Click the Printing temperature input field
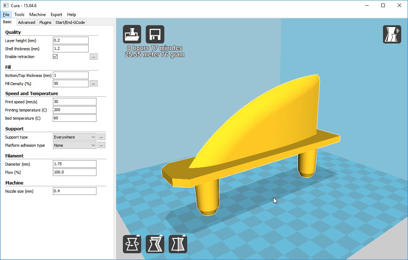The height and width of the screenshot is (260, 408). 74,110
